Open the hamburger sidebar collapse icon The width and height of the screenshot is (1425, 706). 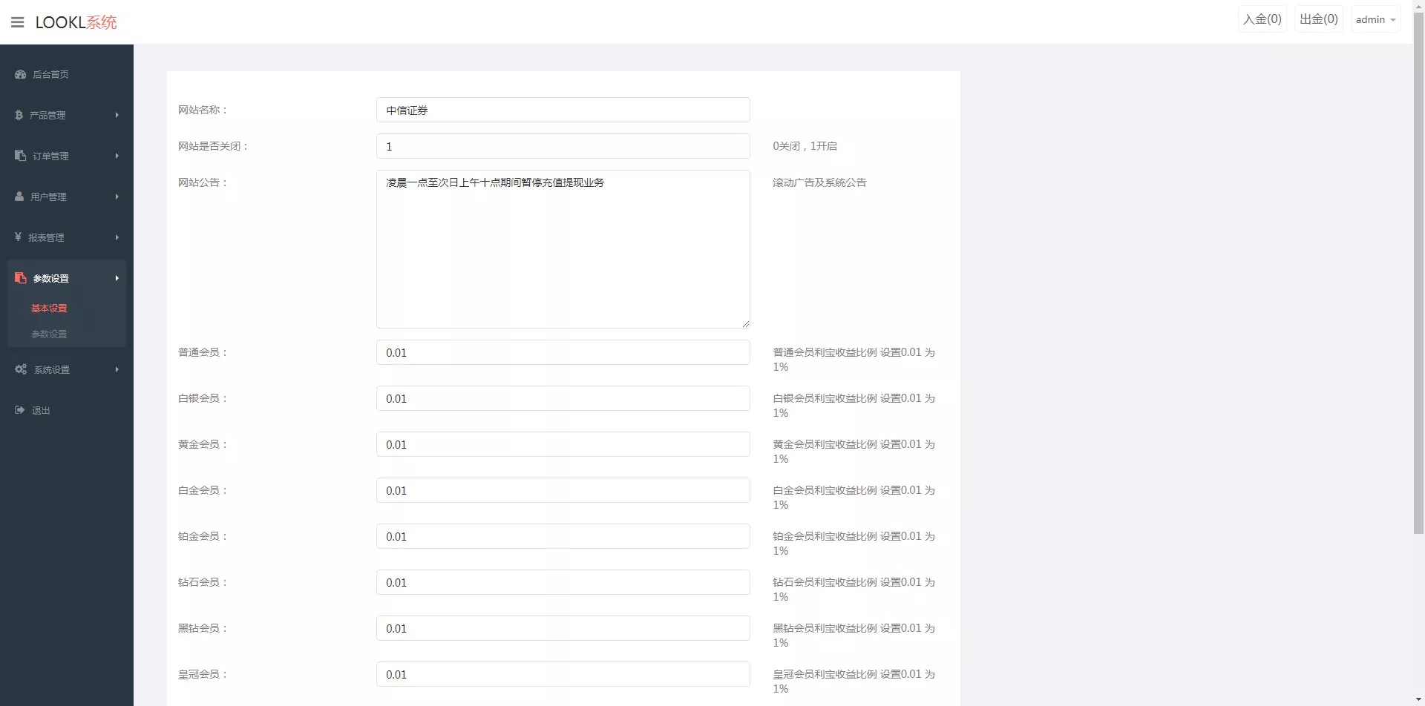click(x=16, y=22)
